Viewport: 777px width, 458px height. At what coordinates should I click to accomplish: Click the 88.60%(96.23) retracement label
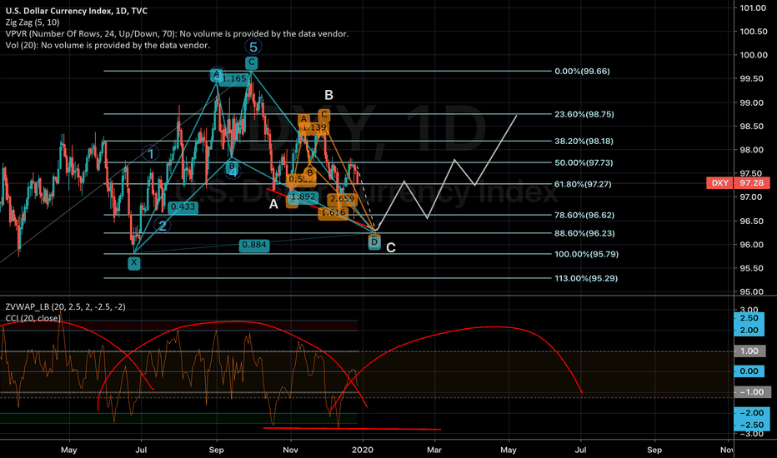(584, 233)
